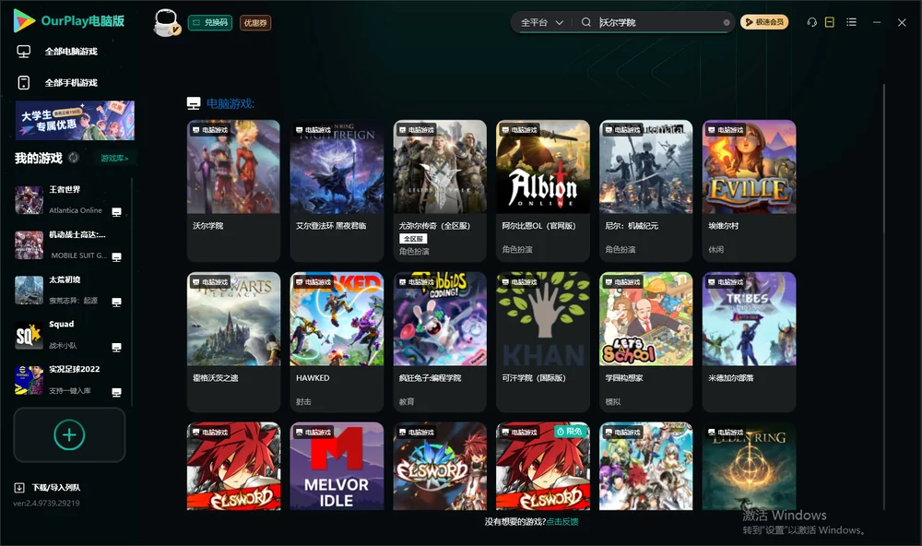Click the results vertical scrollbar
922x546 pixels.
883,297
